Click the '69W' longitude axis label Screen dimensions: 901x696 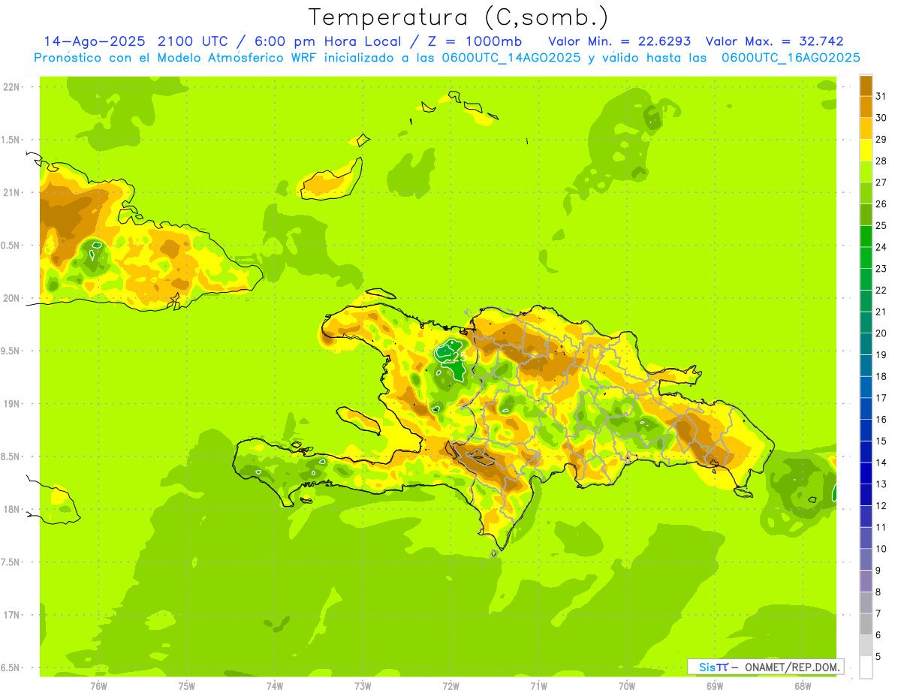click(x=715, y=686)
